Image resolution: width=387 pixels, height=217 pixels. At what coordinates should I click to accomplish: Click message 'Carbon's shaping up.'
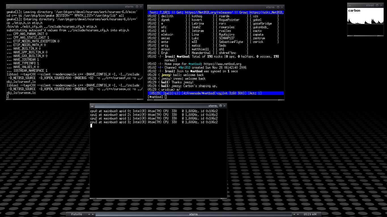pos(200,86)
